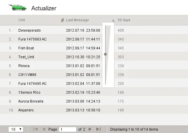The height and width of the screenshot is (133, 188).
Task: Click Riviera's last message timestamp
Action: coord(83,66)
